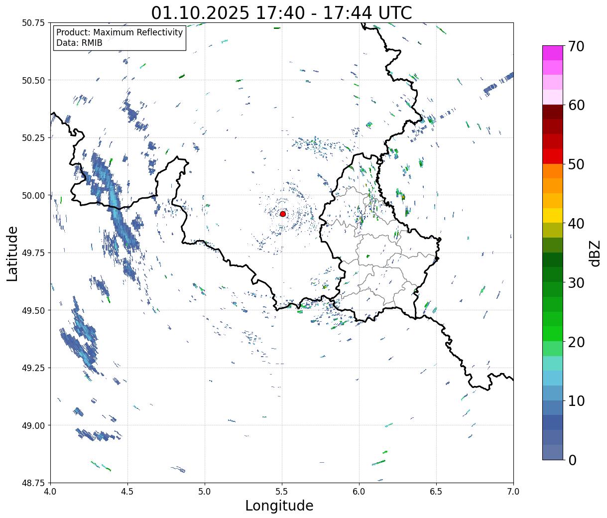Click the 5.5 longitude tick label
The width and height of the screenshot is (607, 518).
pos(282,492)
